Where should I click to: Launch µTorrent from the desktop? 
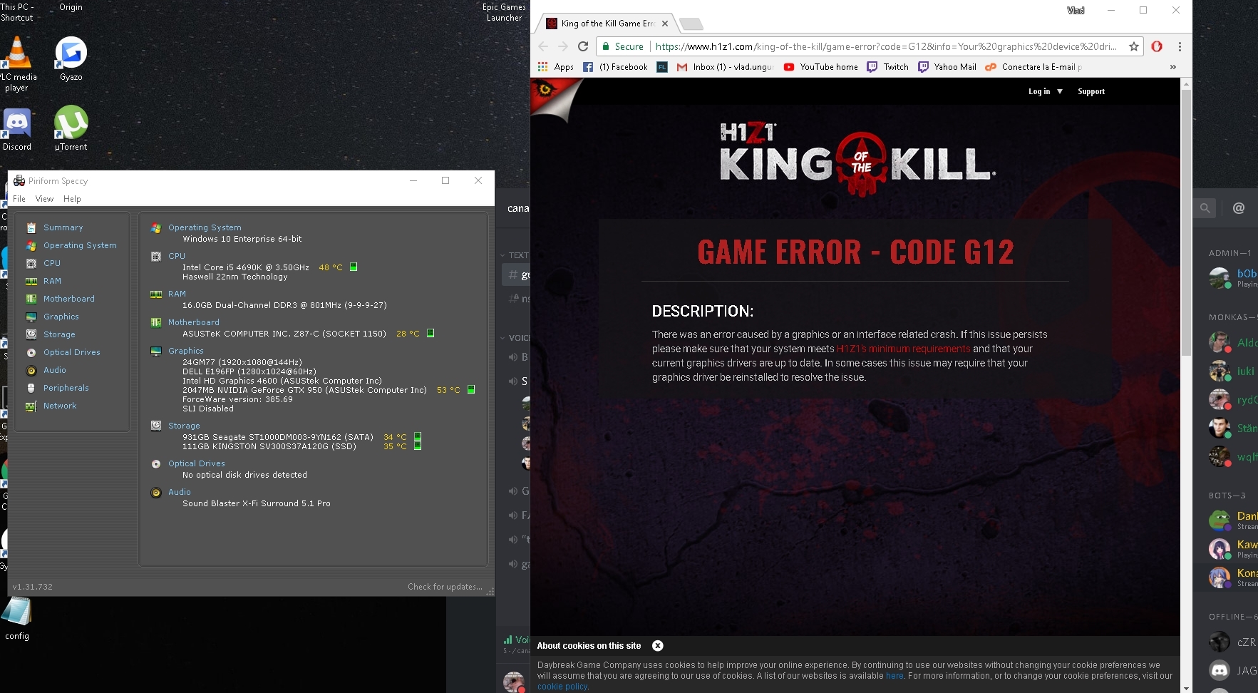(x=71, y=128)
